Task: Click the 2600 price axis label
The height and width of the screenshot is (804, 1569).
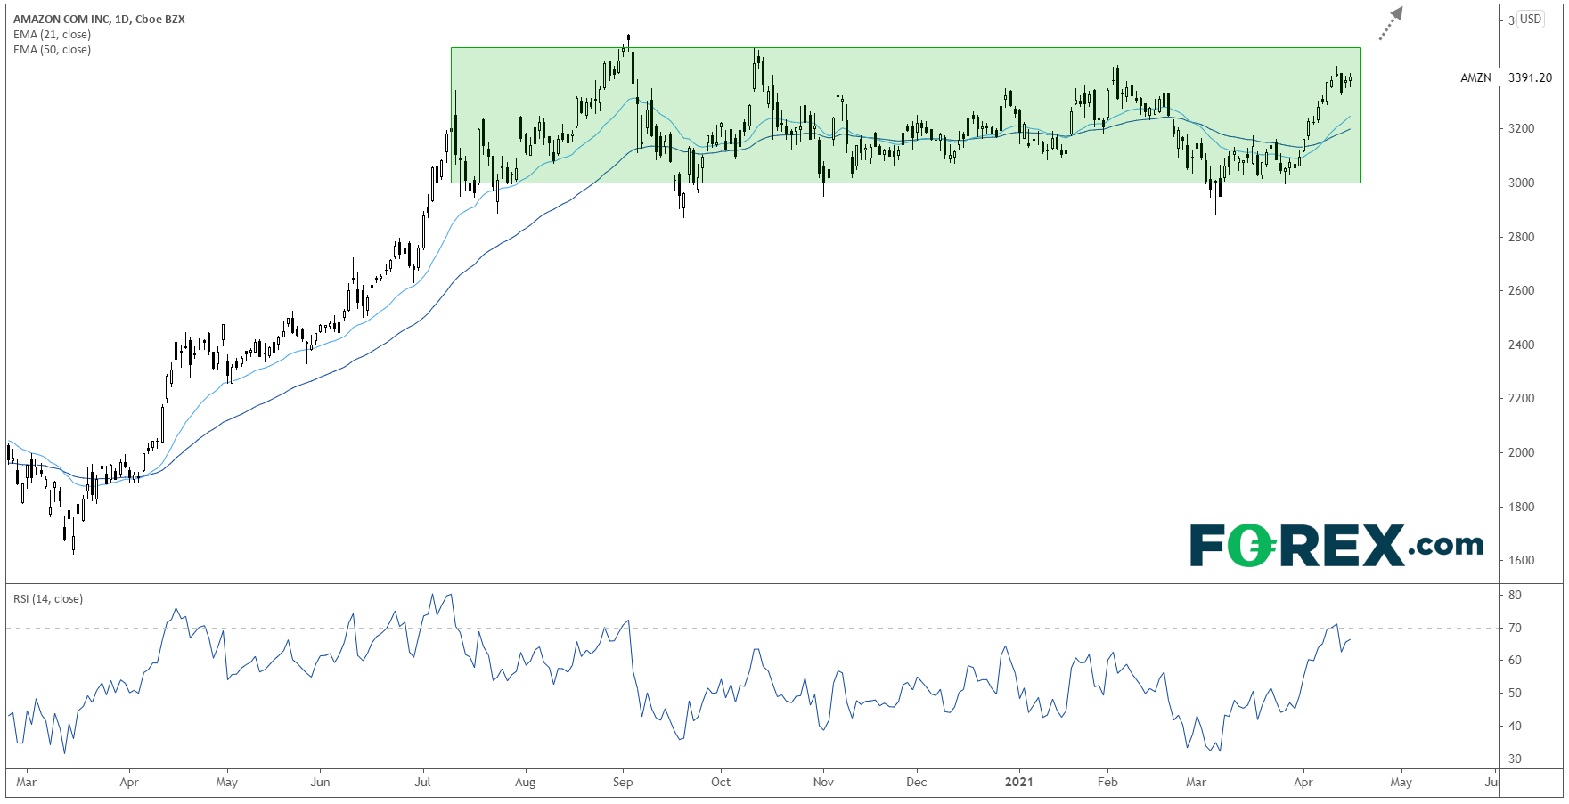Action: tap(1521, 290)
